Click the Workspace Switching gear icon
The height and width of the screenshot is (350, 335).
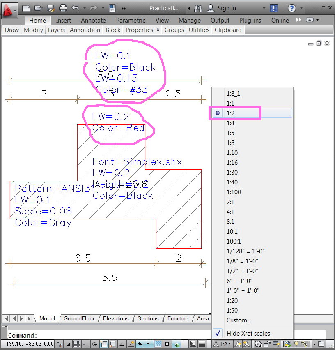(x=258, y=344)
